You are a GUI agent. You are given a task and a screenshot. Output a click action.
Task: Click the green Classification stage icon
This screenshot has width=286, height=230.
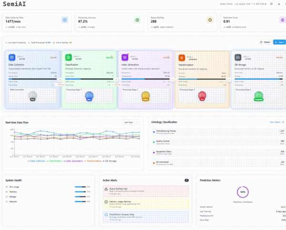(69, 57)
